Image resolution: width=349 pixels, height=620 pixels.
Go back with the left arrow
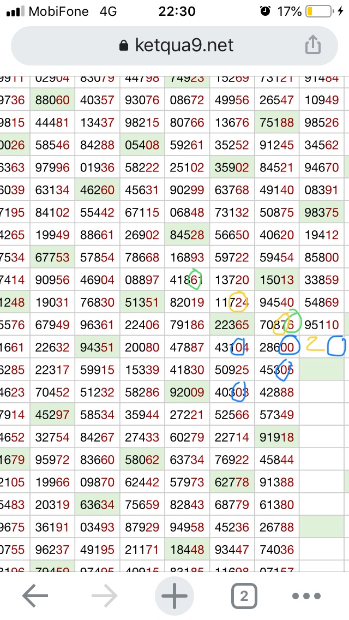(35, 597)
